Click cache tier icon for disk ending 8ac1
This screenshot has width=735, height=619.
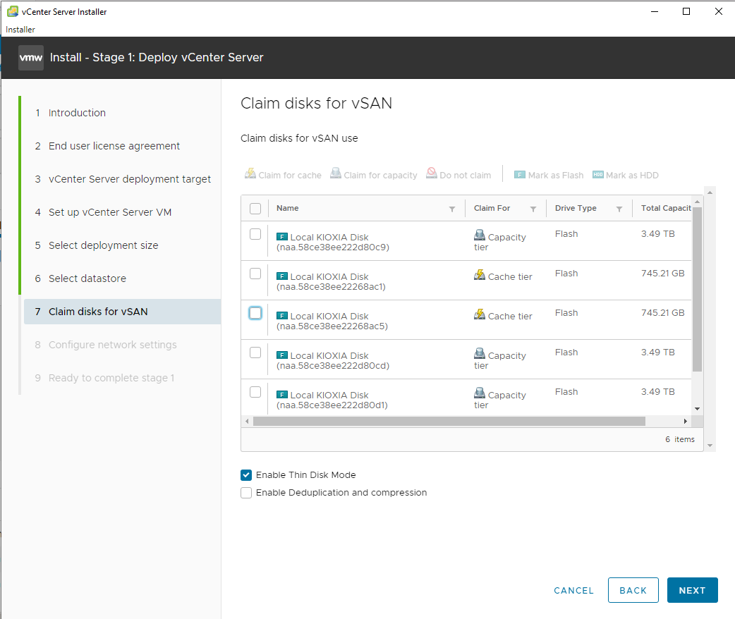(x=480, y=274)
